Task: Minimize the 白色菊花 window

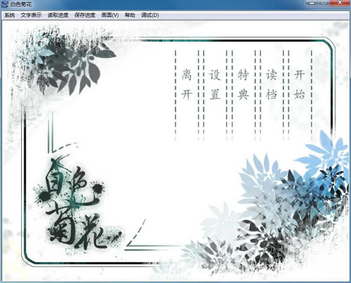Action: click(x=312, y=3)
